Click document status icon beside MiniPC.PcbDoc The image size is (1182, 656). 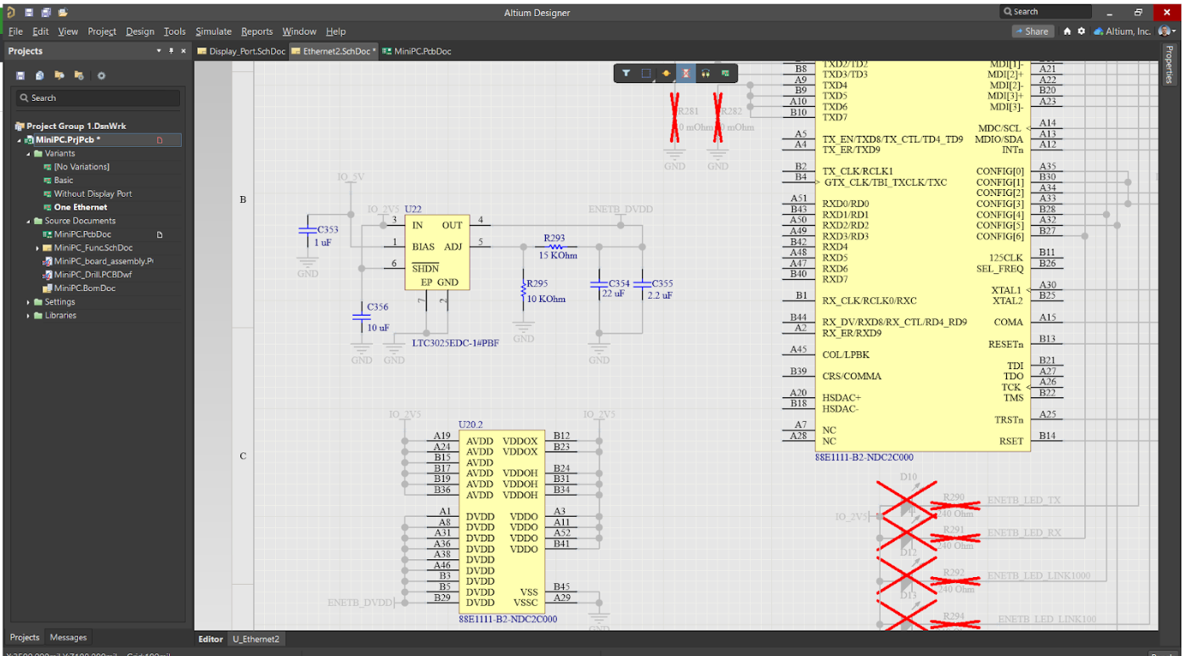click(x=159, y=234)
